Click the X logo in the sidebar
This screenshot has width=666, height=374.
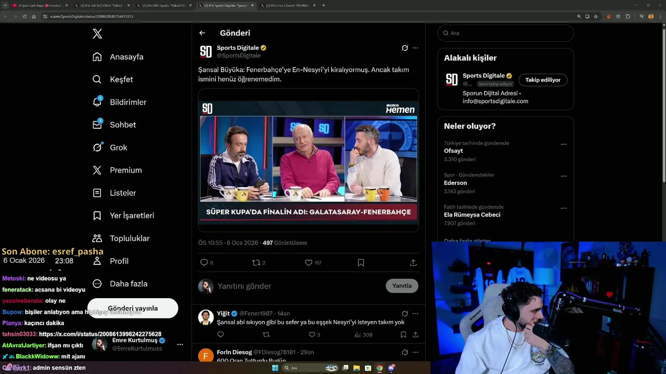(97, 34)
